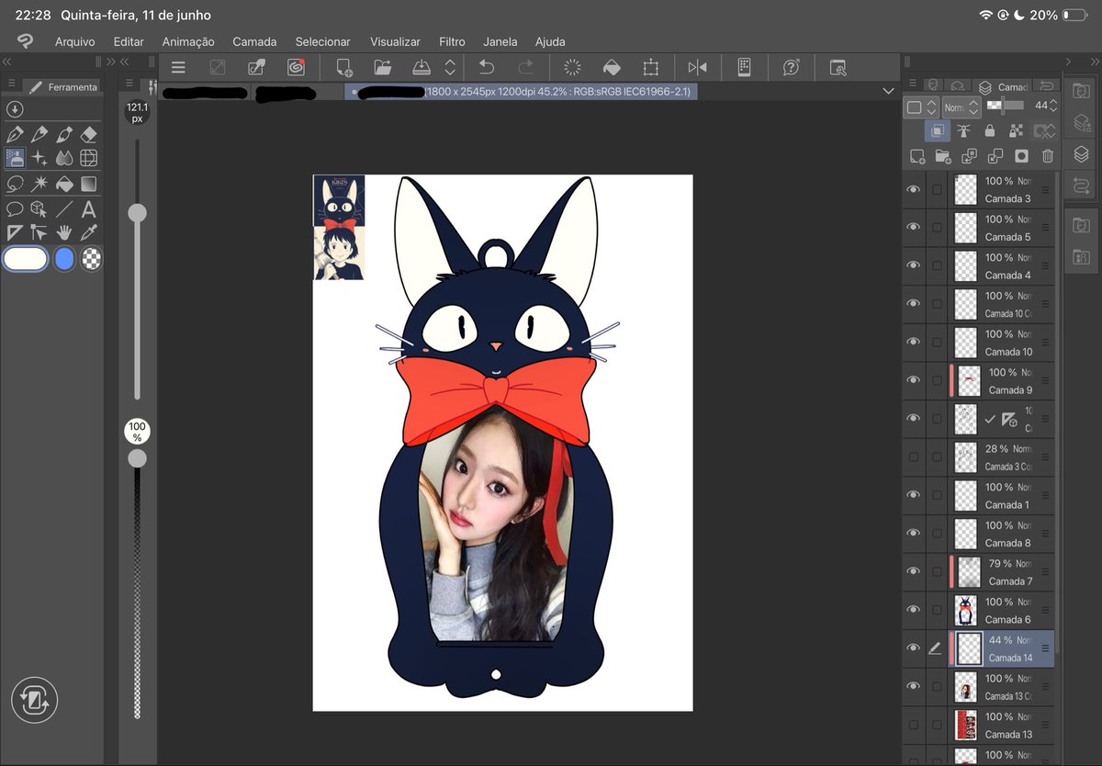Click the Clip Studio swirl icon in command bar
The height and width of the screenshot is (766, 1102).
click(296, 67)
